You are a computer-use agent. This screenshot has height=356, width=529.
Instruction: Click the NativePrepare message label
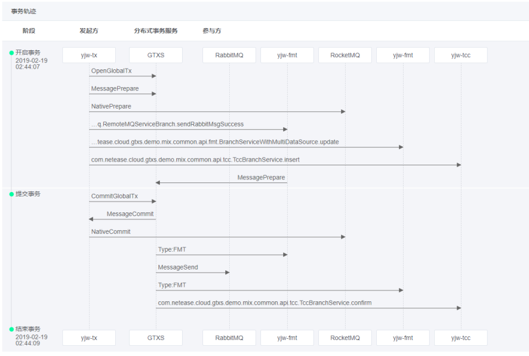(111, 106)
